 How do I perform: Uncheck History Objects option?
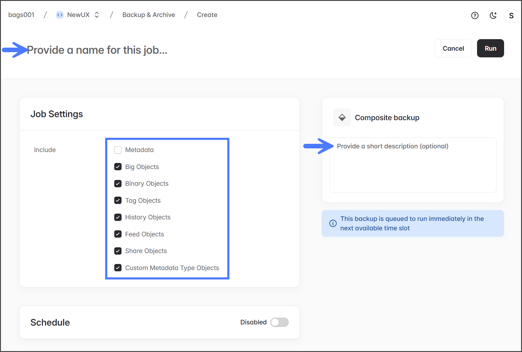coord(118,217)
